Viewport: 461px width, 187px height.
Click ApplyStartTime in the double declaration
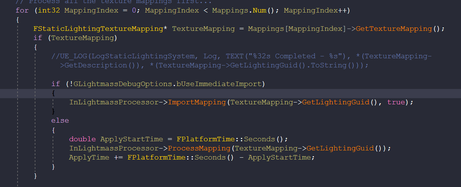coord(131,139)
